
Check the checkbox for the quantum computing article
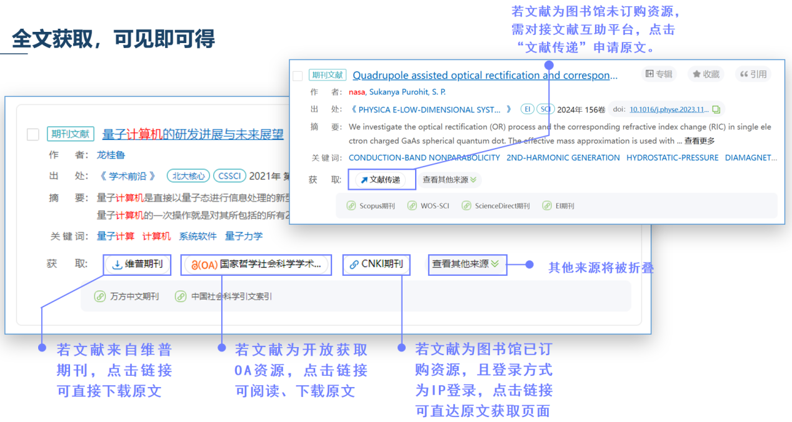pos(33,134)
